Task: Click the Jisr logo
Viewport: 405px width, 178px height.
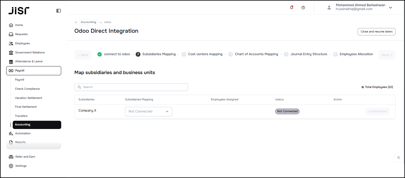Action: [x=19, y=11]
